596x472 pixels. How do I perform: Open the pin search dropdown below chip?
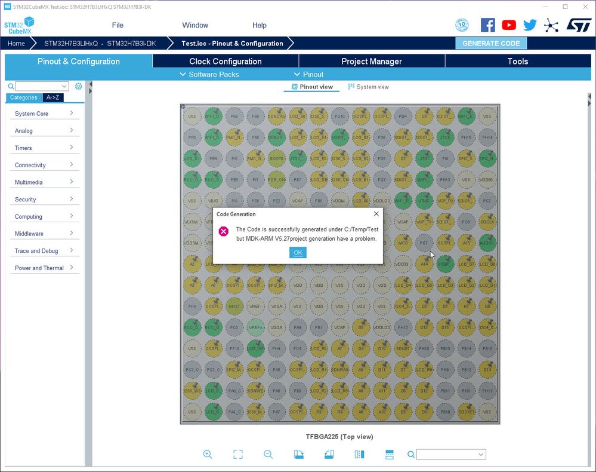(481, 455)
